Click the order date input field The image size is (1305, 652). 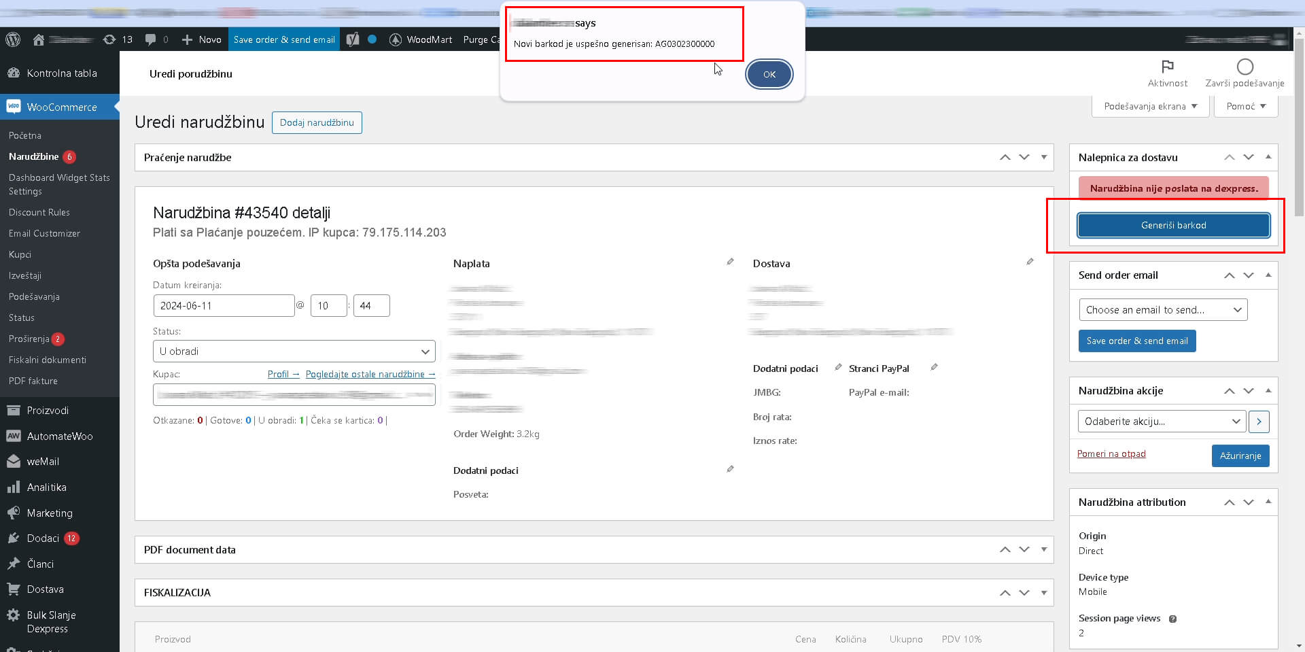pos(224,306)
